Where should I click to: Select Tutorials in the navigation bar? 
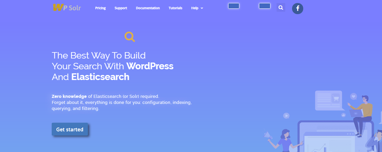click(x=175, y=8)
